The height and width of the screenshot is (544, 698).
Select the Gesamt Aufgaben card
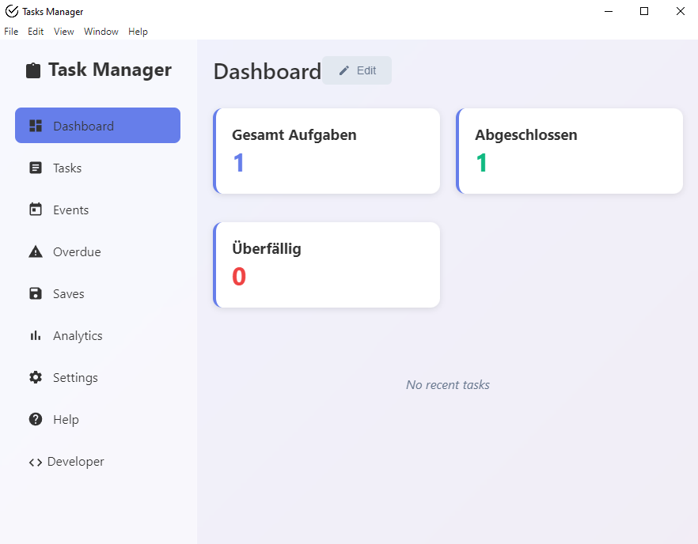[327, 151]
